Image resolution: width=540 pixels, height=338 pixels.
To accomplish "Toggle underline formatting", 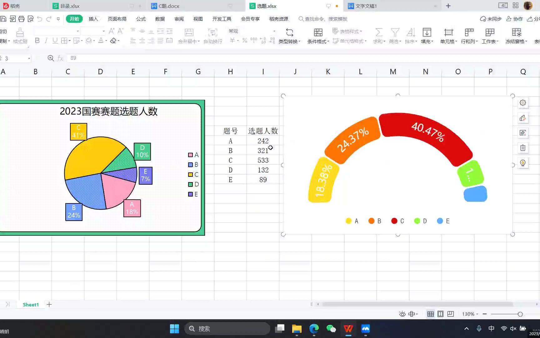I will [55, 41].
